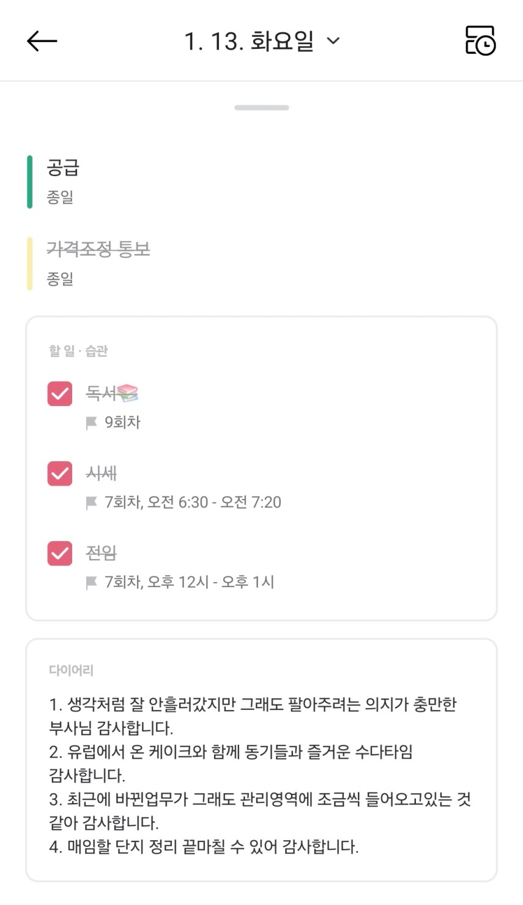Tap the drag handle bar at top
This screenshot has width=523, height=905.
[x=261, y=108]
